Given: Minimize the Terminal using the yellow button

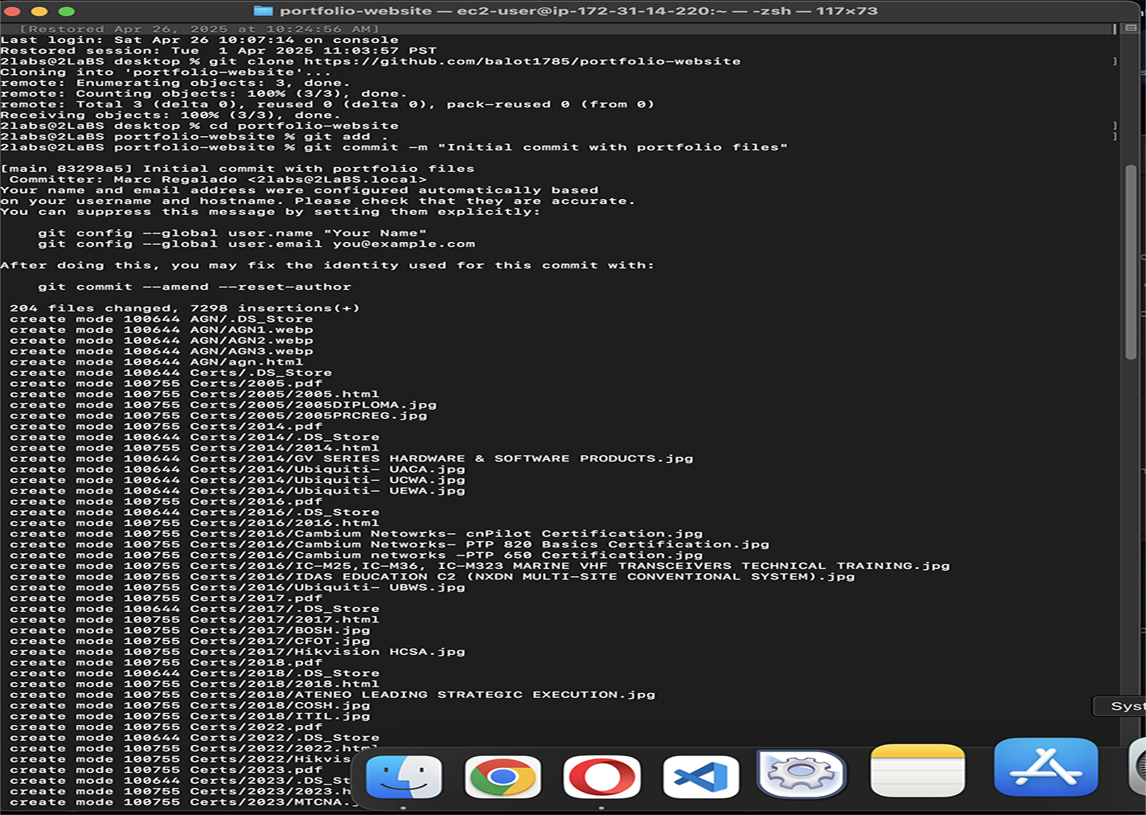Looking at the screenshot, I should coord(40,11).
